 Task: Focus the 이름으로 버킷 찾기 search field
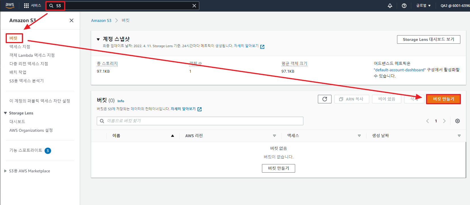point(200,121)
